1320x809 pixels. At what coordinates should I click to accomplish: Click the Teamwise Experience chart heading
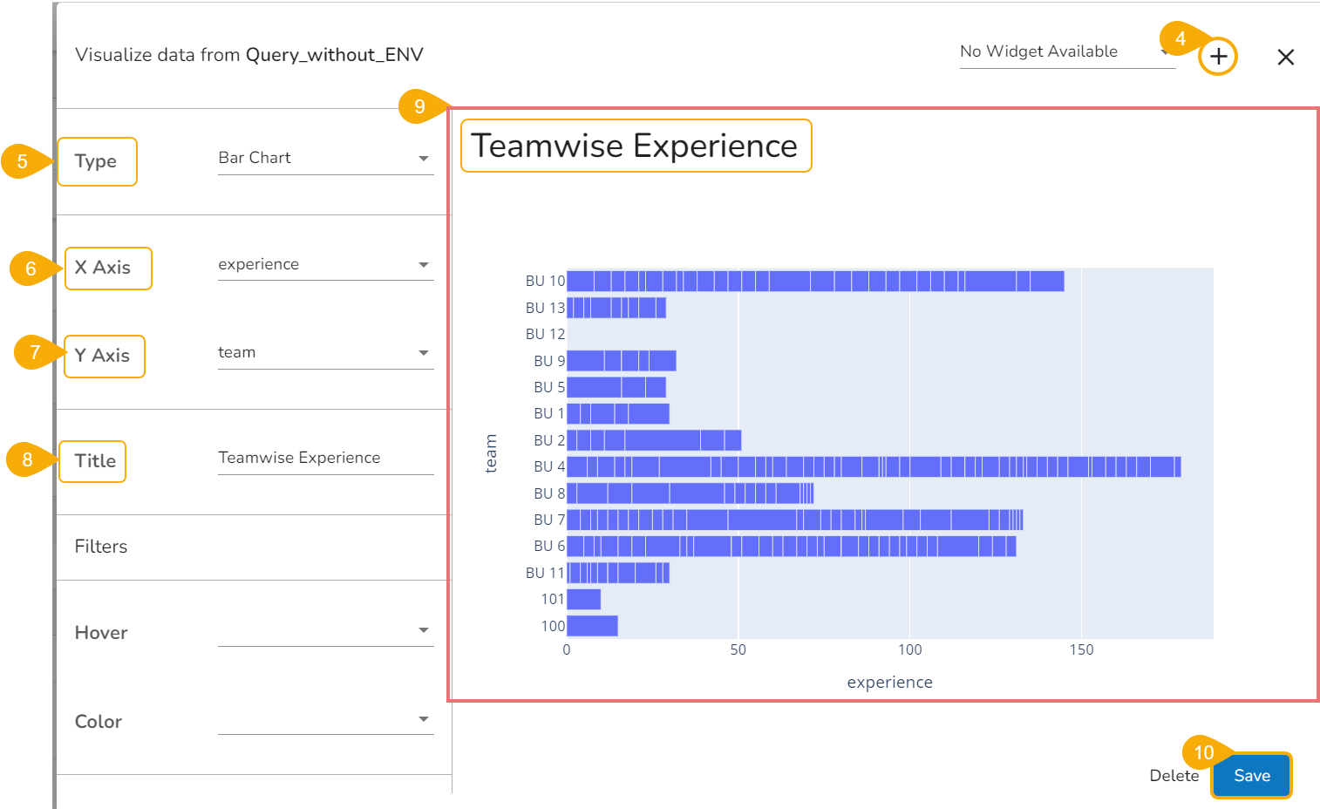pos(635,146)
